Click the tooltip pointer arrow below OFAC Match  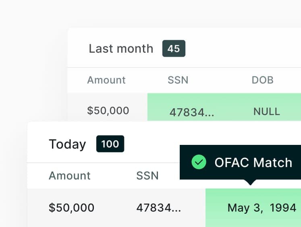(250, 182)
